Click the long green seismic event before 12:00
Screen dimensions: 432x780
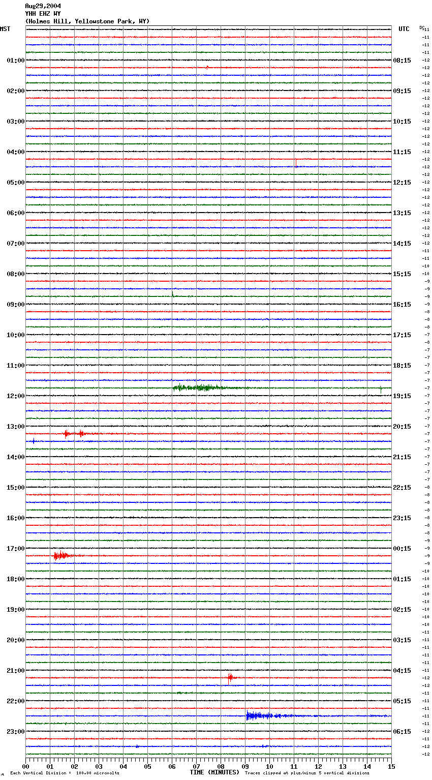[x=211, y=388]
